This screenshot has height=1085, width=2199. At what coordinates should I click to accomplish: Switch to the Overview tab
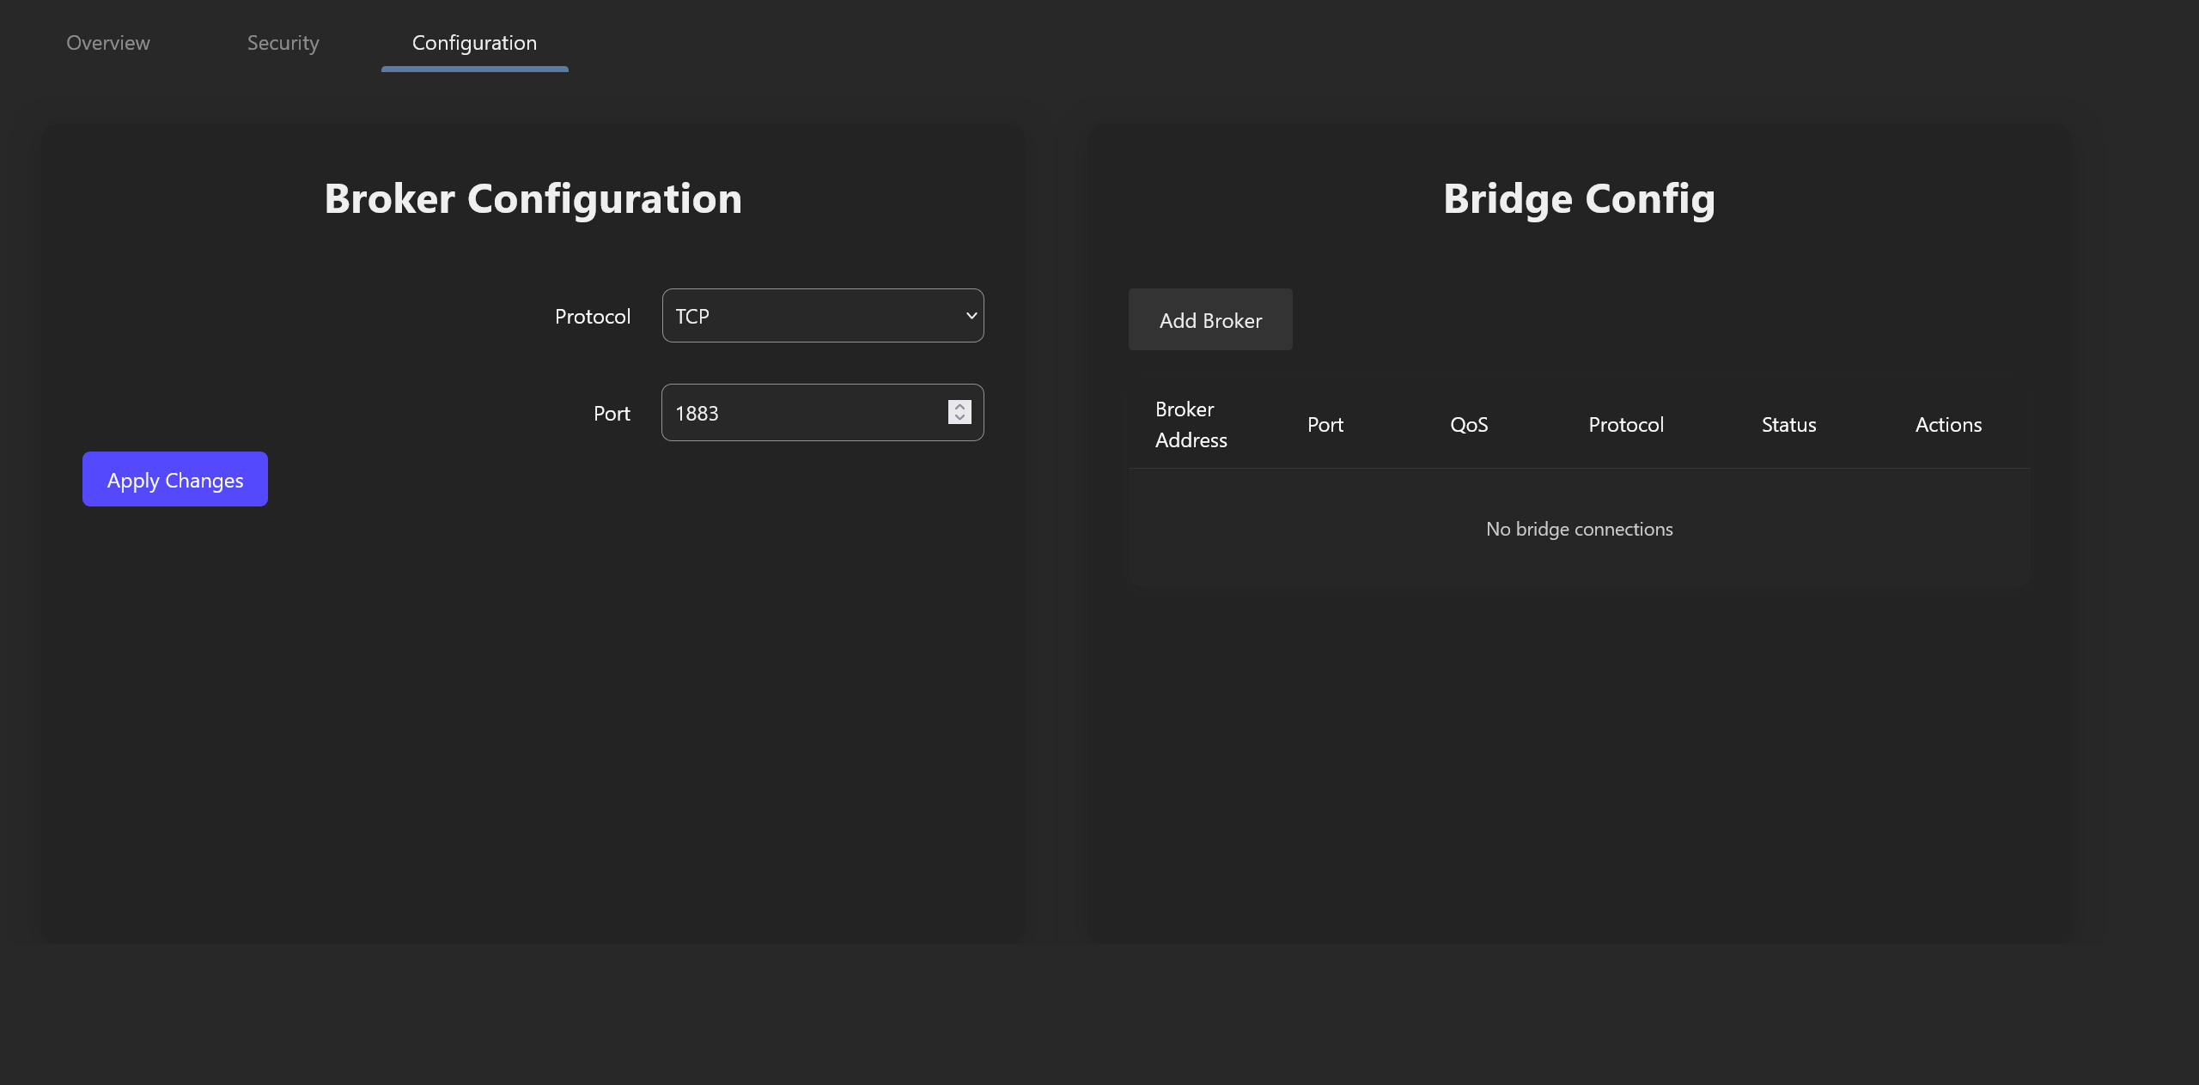(x=108, y=43)
